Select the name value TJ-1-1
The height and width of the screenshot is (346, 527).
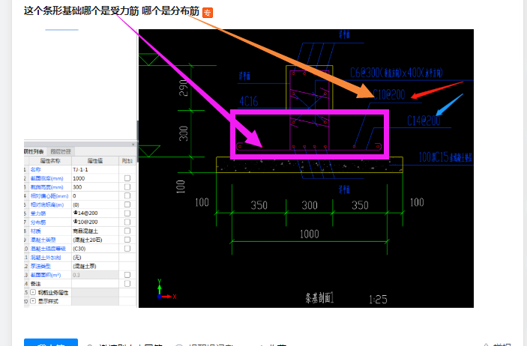(80, 170)
